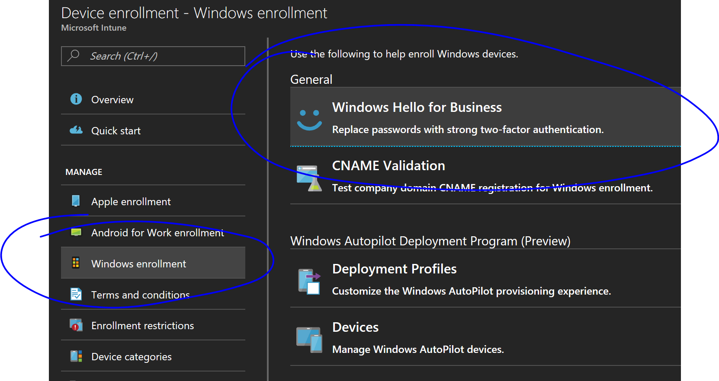Click the CNAME Validation flask icon

click(309, 178)
